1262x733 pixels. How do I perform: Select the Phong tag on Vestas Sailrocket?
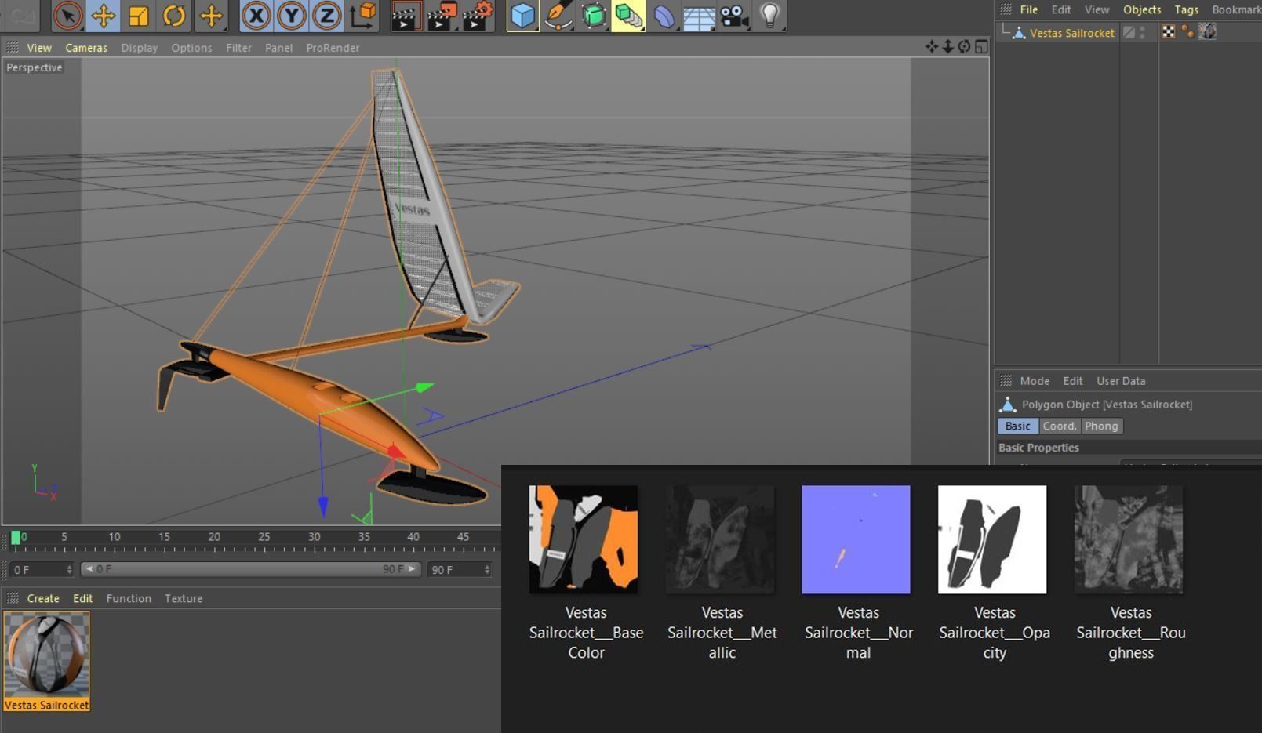click(x=1187, y=32)
